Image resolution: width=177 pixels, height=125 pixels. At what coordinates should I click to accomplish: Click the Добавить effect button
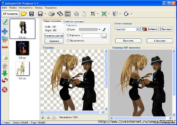[150, 29]
